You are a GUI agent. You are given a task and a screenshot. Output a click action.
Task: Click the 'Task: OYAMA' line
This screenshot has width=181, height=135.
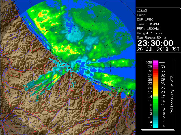click(x=148, y=24)
